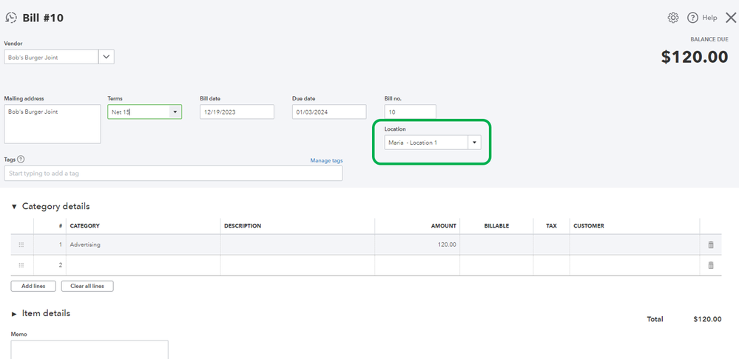Grab the drag handle of line 2

(21, 265)
